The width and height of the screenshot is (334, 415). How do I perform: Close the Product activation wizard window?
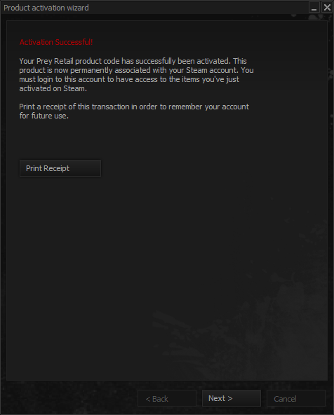point(327,8)
